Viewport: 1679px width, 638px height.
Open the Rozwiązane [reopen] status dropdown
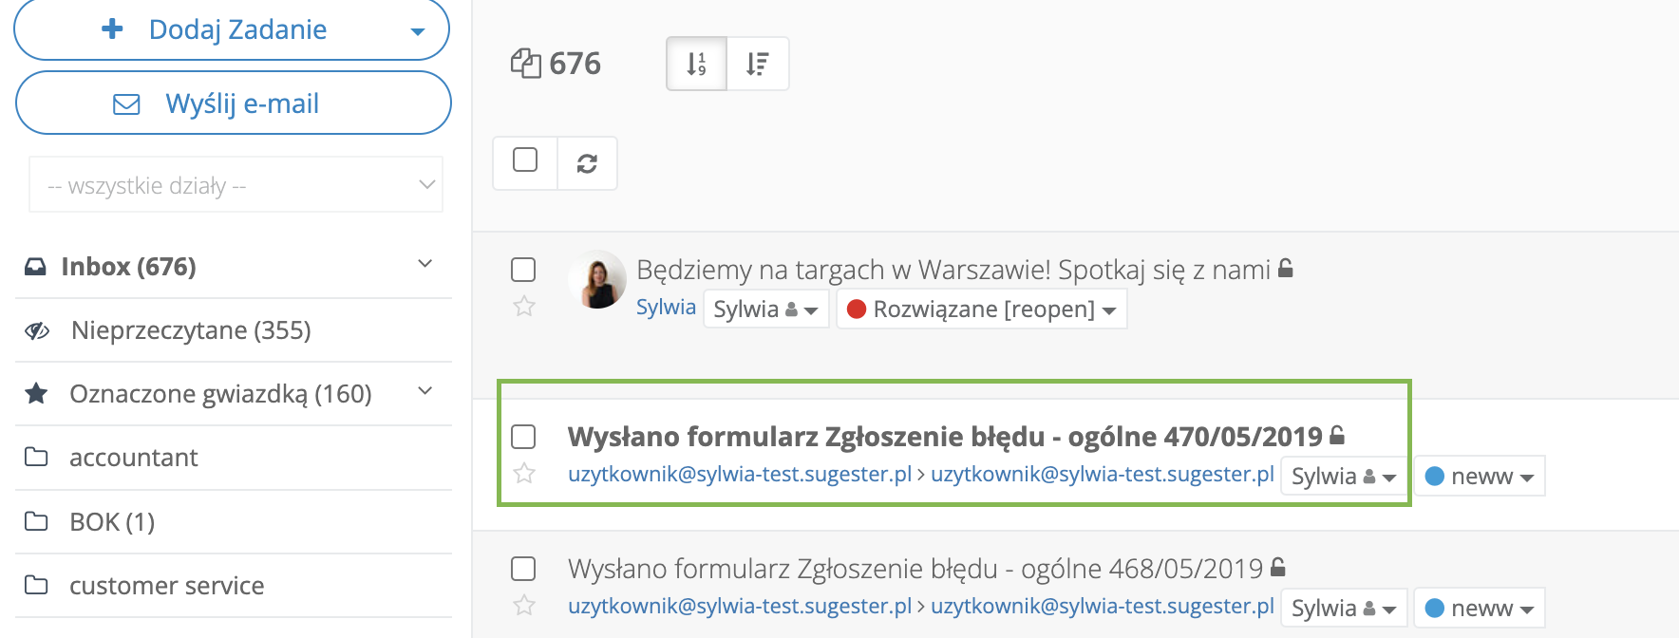click(x=982, y=310)
